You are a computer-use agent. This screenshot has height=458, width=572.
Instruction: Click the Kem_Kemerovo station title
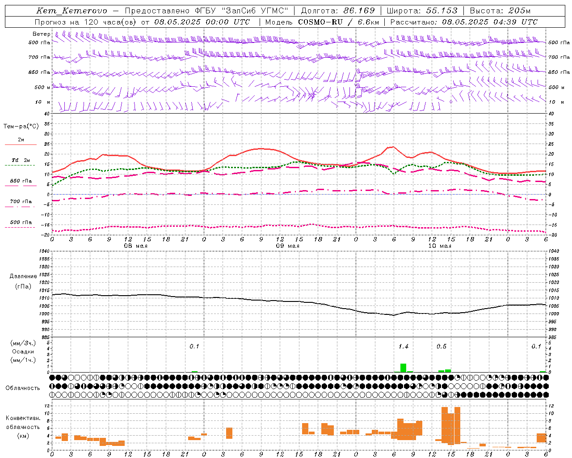[71, 11]
